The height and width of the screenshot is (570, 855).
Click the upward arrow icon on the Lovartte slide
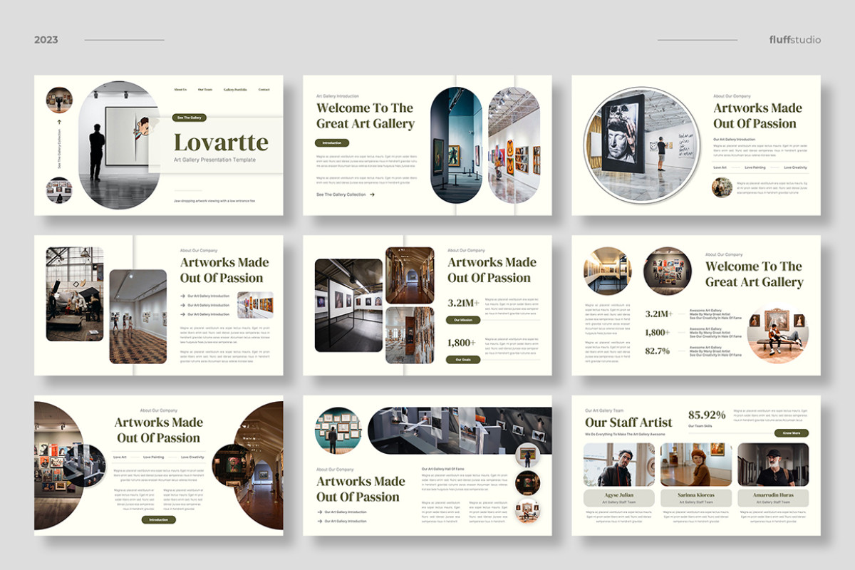click(59, 121)
